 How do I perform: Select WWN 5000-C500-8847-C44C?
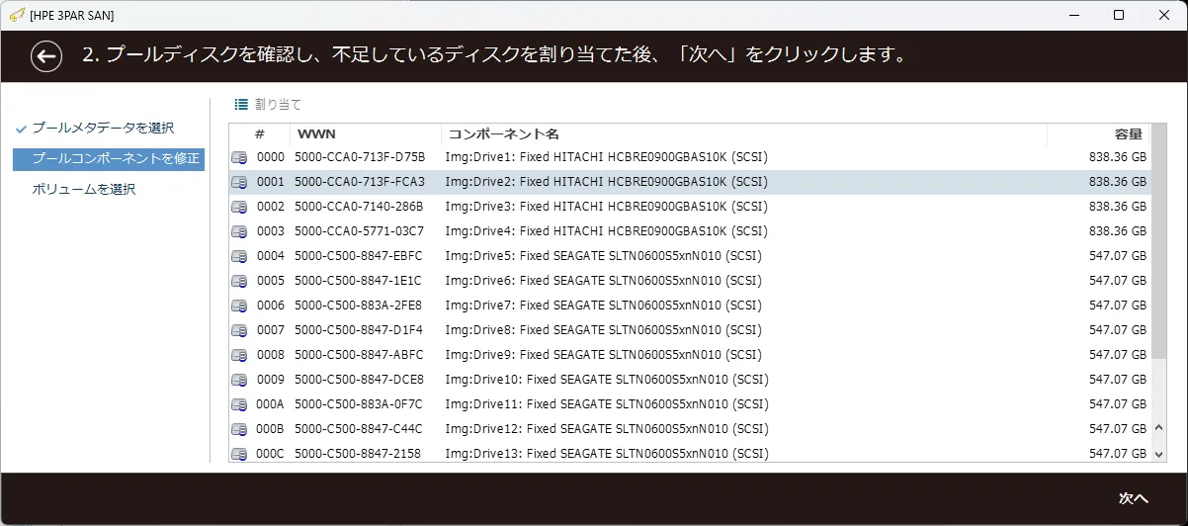359,429
